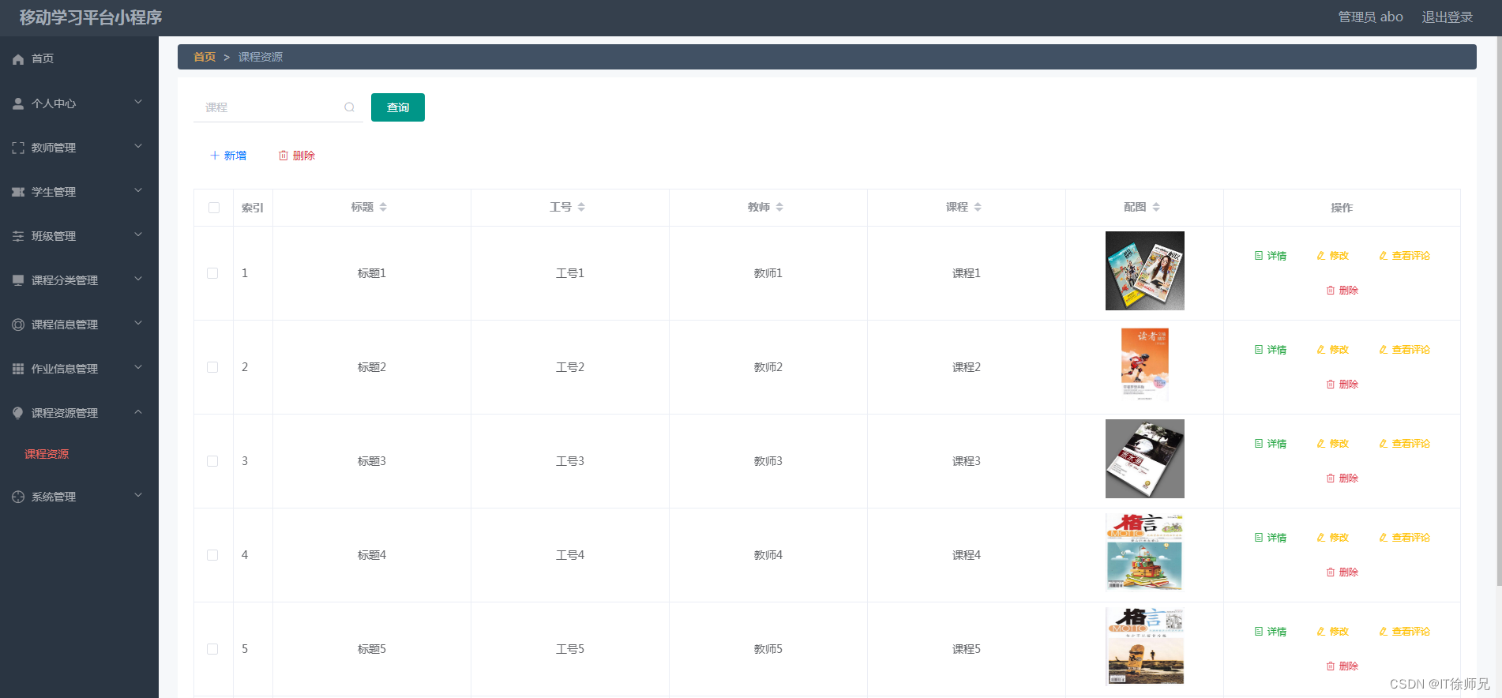
Task: Expand 教师管理 chevron
Action: click(138, 146)
